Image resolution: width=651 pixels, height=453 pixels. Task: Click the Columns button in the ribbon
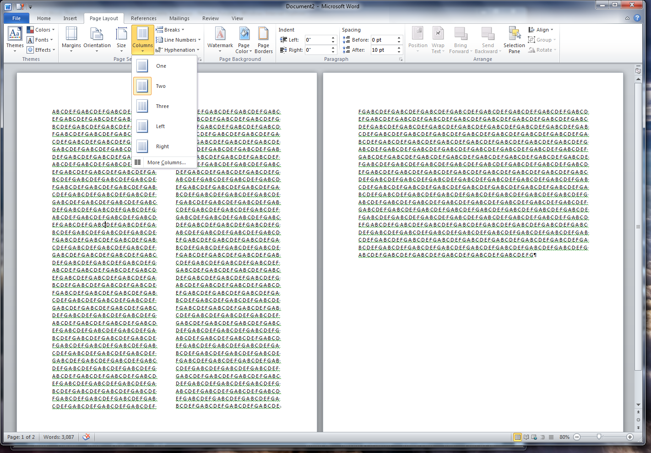point(142,40)
